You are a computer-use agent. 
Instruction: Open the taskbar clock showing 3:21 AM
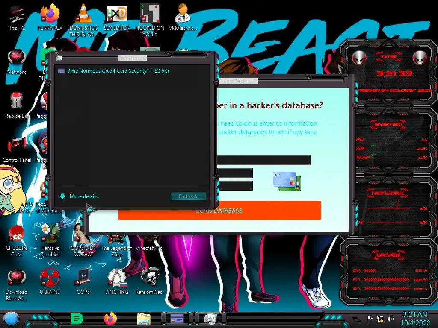click(x=415, y=319)
